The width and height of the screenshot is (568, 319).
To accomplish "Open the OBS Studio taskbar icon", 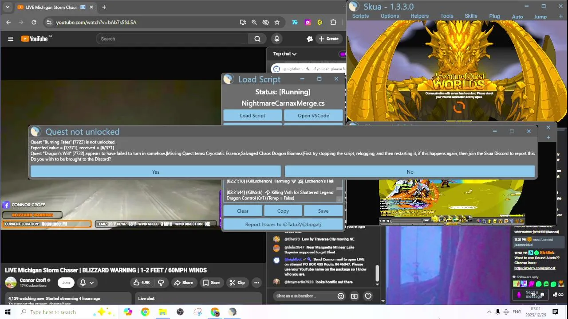I will tap(180, 312).
